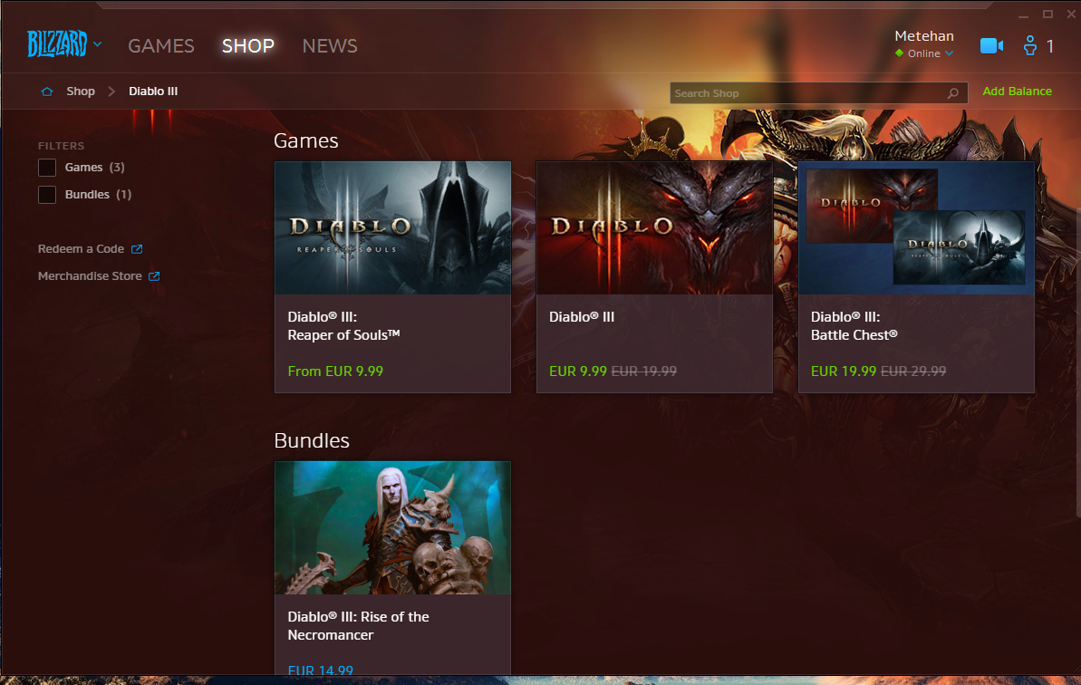
Task: Open the Rise of the Necromancer thumbnail
Action: point(393,528)
